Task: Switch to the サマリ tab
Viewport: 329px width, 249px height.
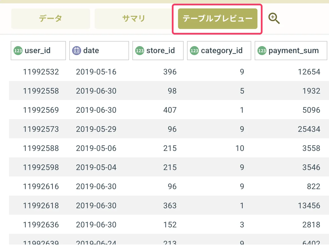Action: click(134, 19)
